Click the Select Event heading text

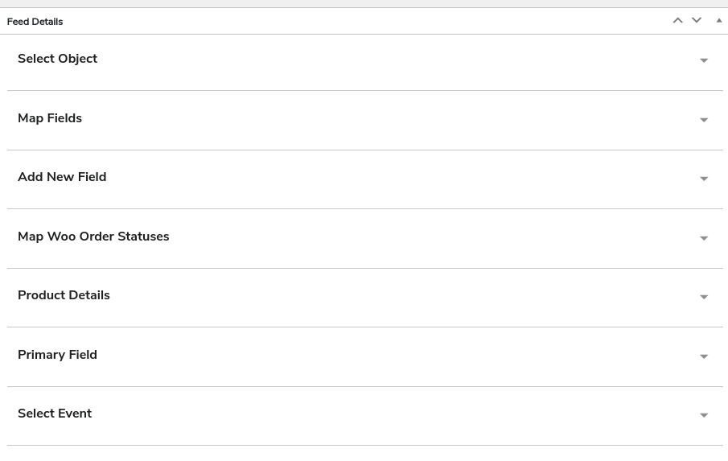point(55,414)
